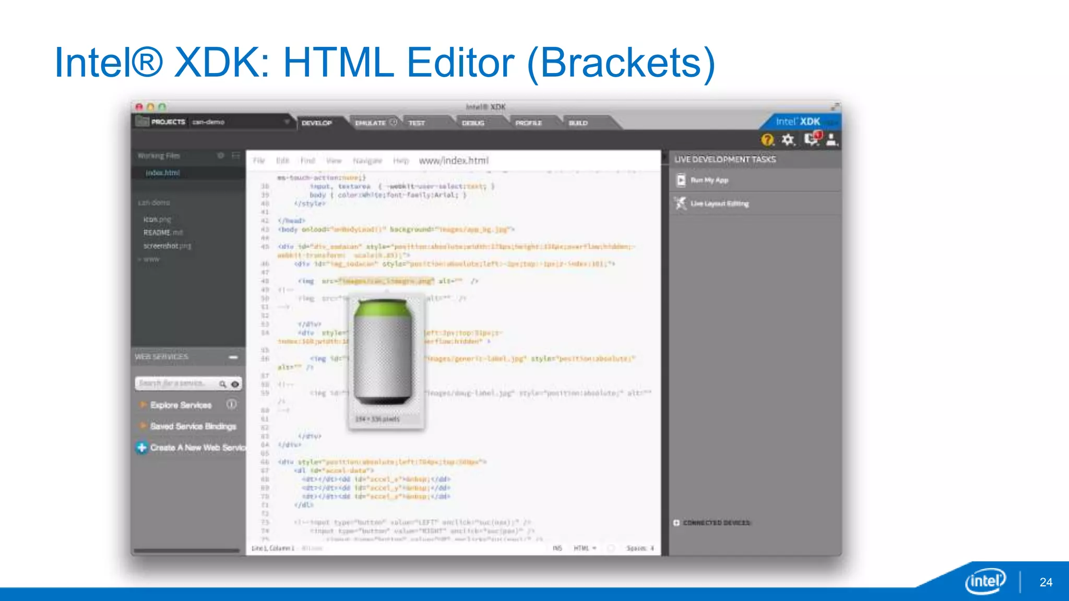The width and height of the screenshot is (1069, 601).
Task: Open the editor Navigate menu
Action: coord(367,161)
